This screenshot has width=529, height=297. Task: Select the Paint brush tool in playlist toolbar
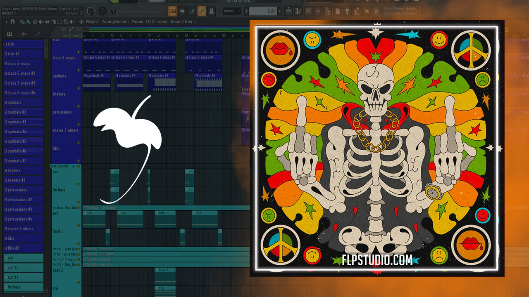[28, 21]
